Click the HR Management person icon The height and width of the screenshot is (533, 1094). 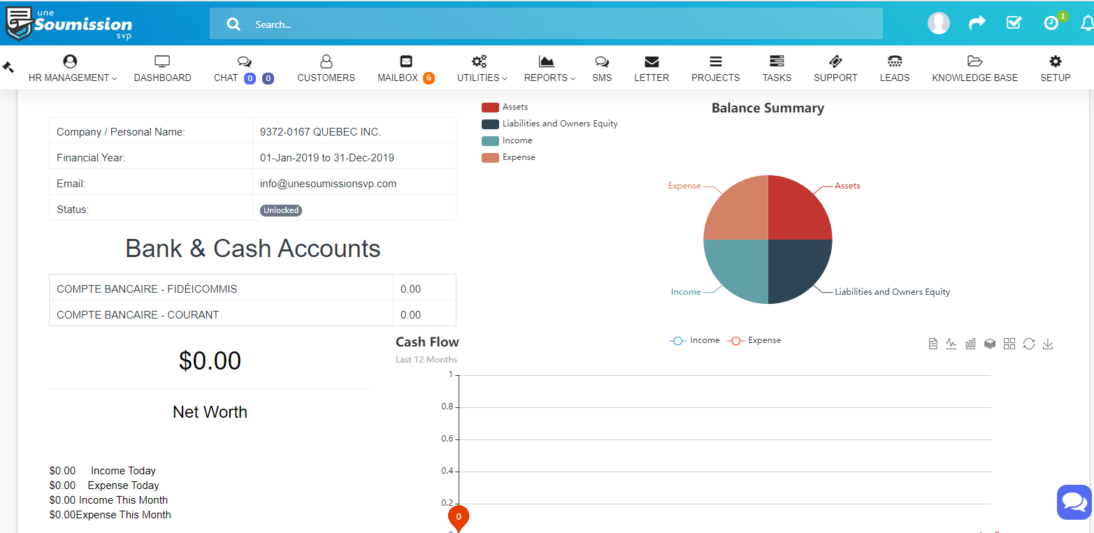[70, 61]
